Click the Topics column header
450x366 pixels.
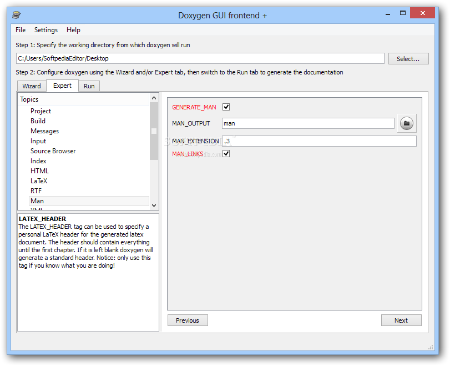coord(84,99)
